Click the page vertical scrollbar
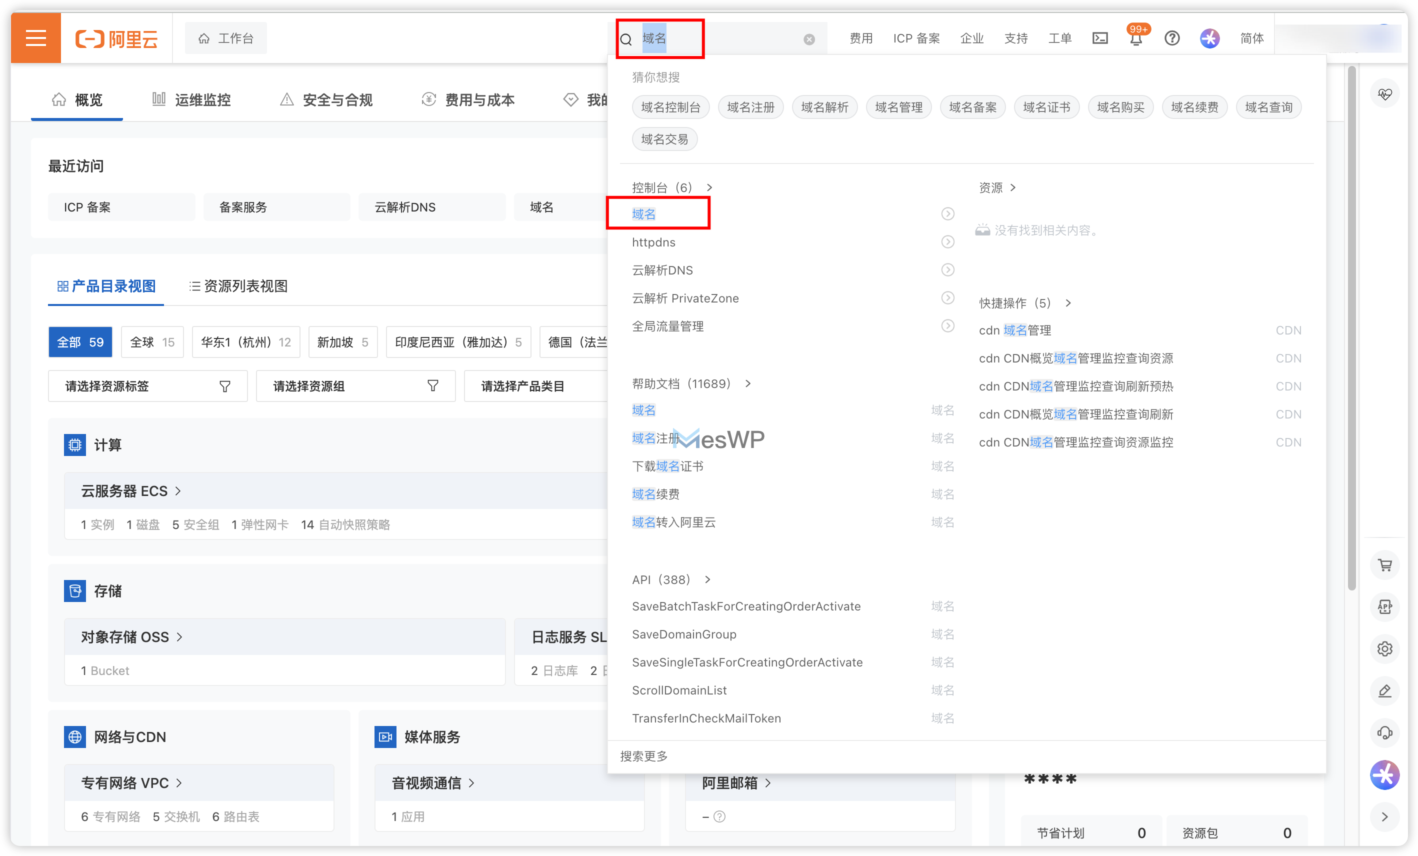This screenshot has height=856, width=1418. coord(1352,328)
